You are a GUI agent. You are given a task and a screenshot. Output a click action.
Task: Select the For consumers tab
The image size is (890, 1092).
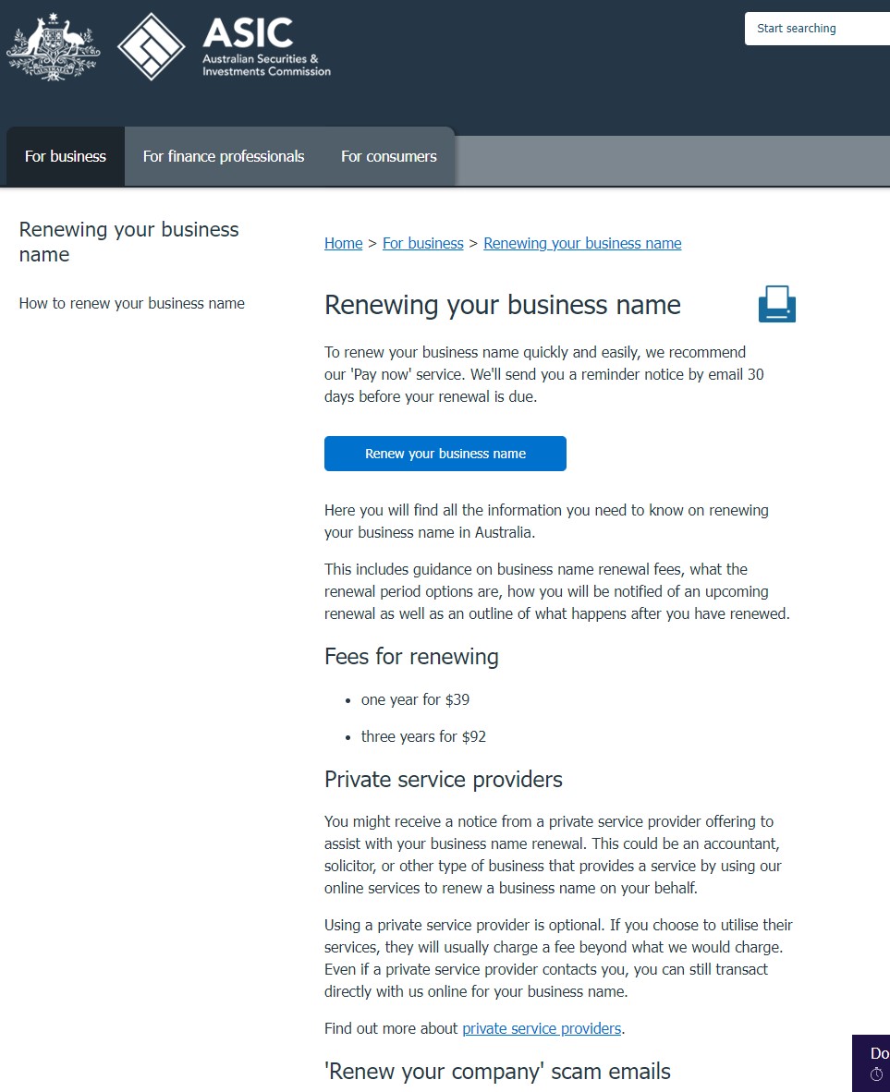point(388,156)
